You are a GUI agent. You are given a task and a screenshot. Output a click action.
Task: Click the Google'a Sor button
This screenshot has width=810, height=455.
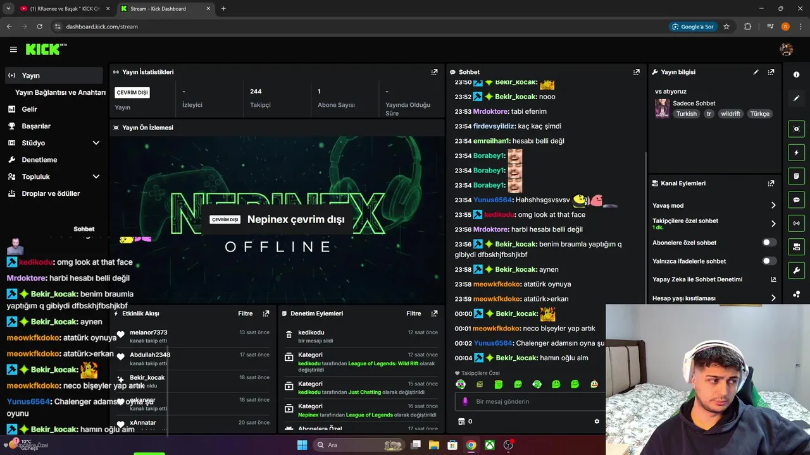[694, 27]
